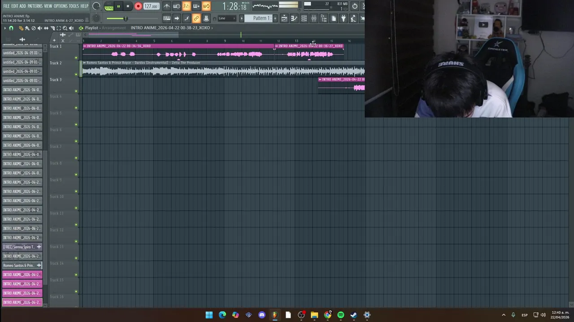Expand the Romeo Santos browser item

coord(39,266)
